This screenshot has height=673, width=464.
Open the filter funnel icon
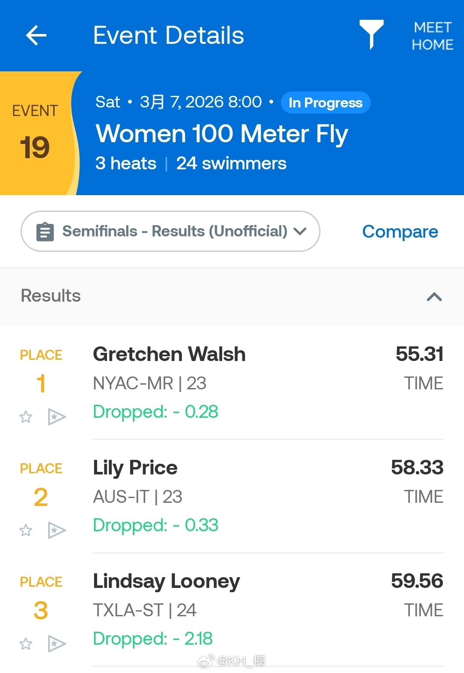371,34
